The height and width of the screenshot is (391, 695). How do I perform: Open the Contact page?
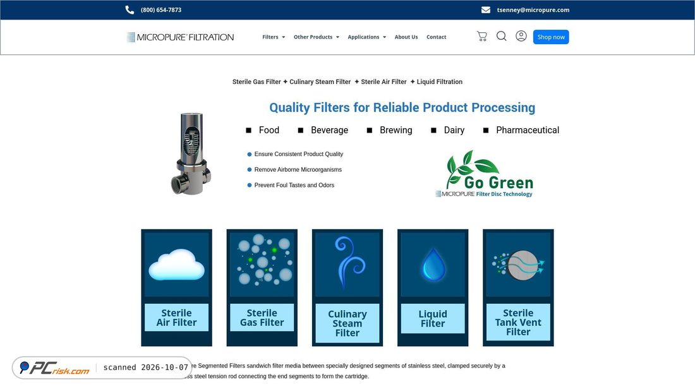(436, 37)
